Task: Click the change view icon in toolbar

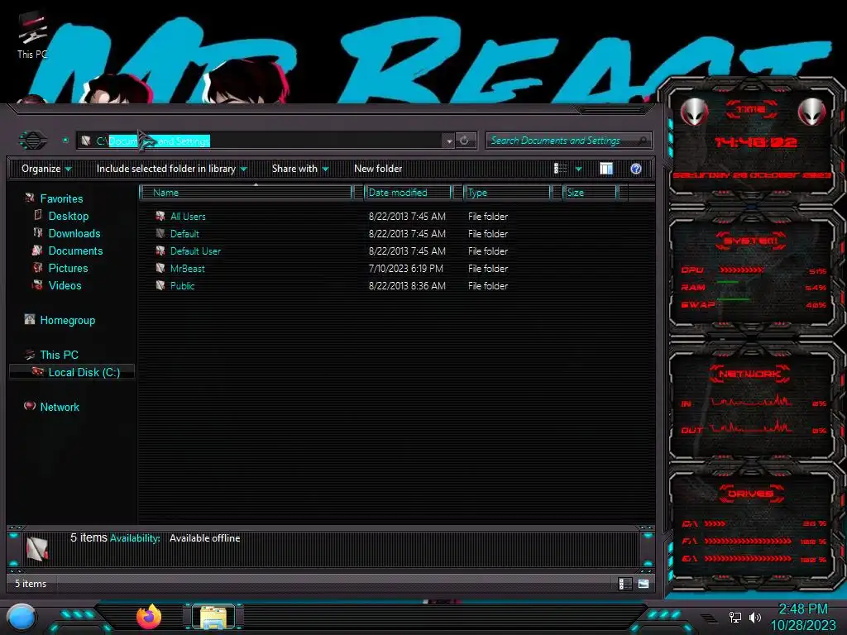Action: pos(560,169)
